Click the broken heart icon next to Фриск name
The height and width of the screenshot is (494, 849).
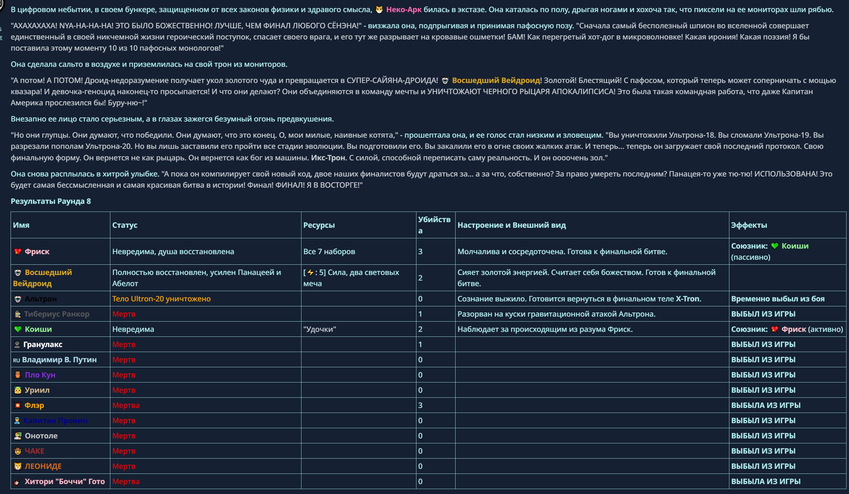pyautogui.click(x=18, y=252)
